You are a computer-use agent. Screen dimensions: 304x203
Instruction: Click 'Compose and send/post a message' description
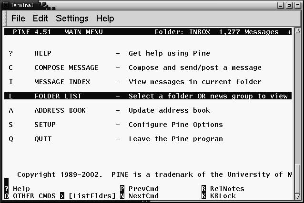(x=195, y=68)
